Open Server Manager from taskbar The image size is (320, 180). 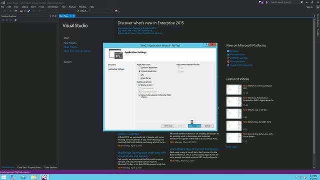coord(13,177)
